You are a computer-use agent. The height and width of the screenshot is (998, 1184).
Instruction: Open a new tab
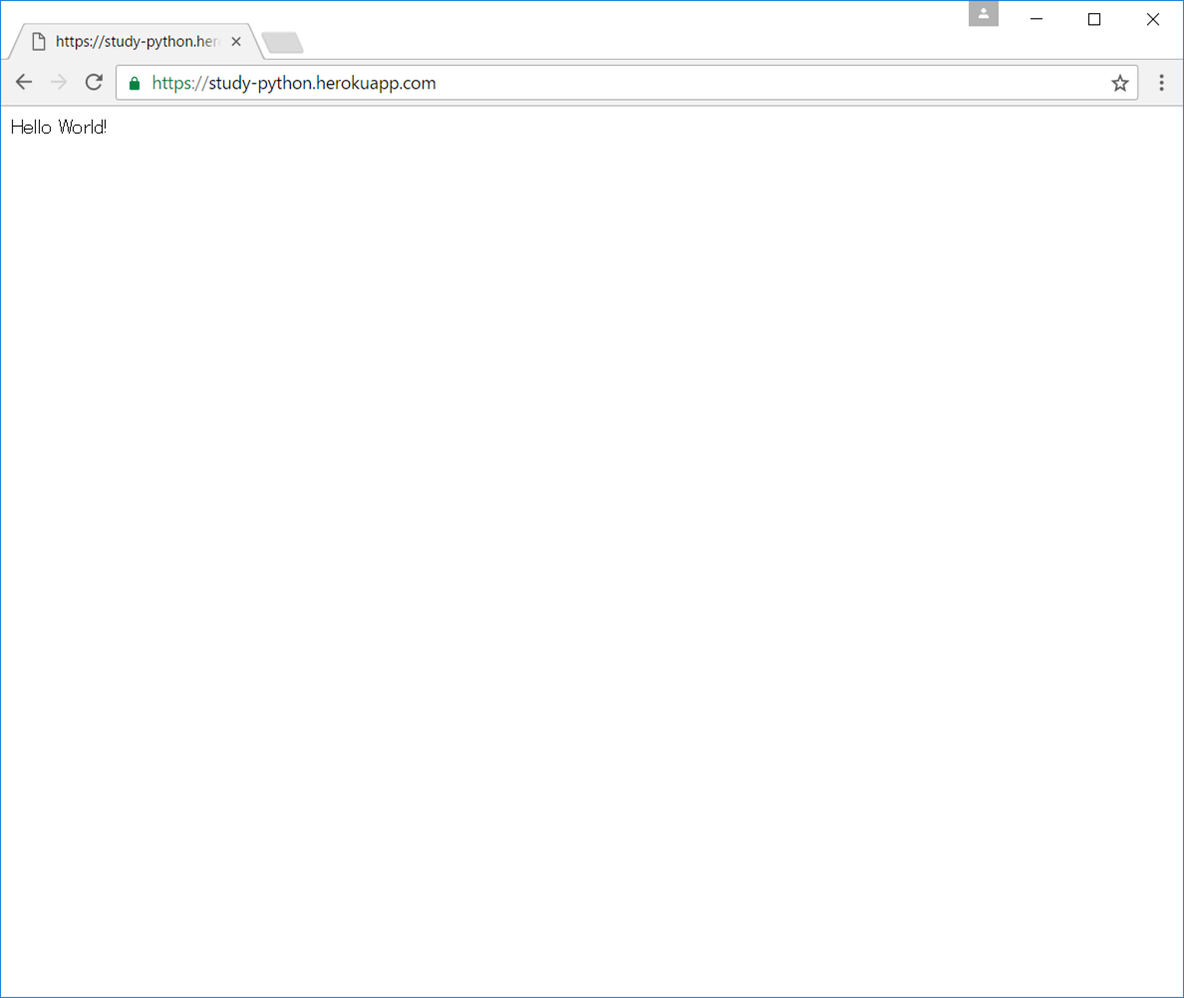[x=282, y=43]
